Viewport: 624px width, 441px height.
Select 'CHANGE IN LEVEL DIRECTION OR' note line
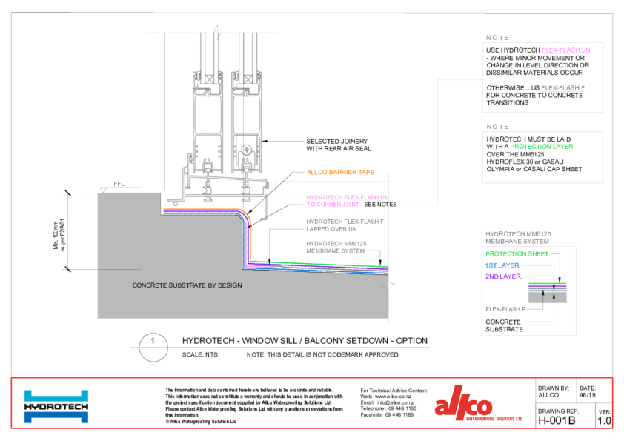[537, 65]
